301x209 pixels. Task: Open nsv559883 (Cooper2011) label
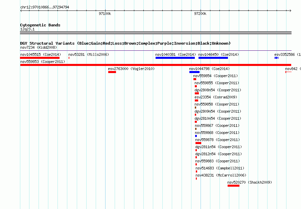(x=217, y=161)
